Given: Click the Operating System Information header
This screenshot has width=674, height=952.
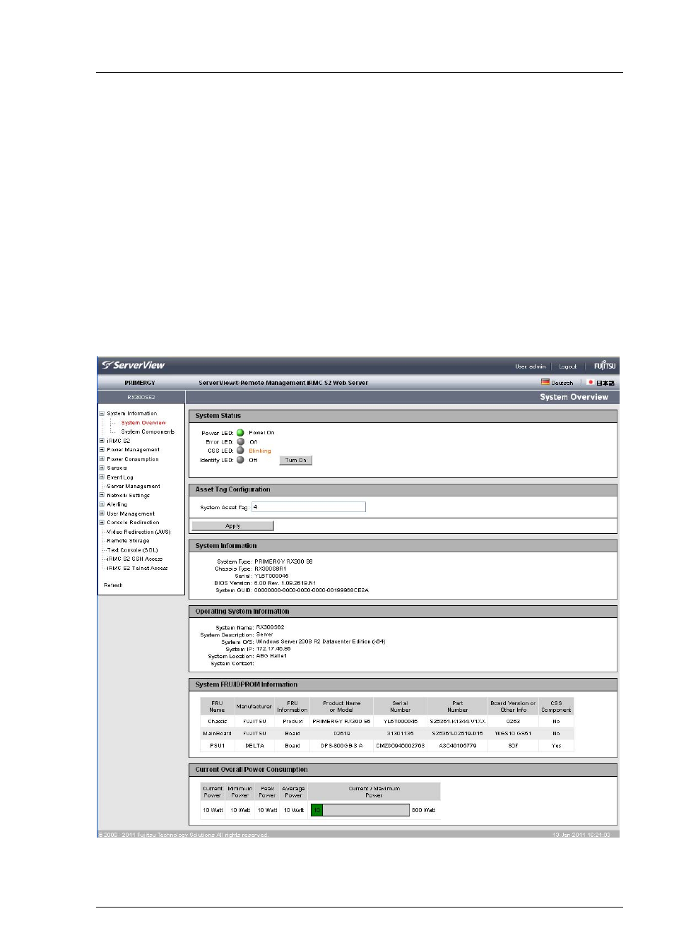Looking at the screenshot, I should tap(403, 612).
